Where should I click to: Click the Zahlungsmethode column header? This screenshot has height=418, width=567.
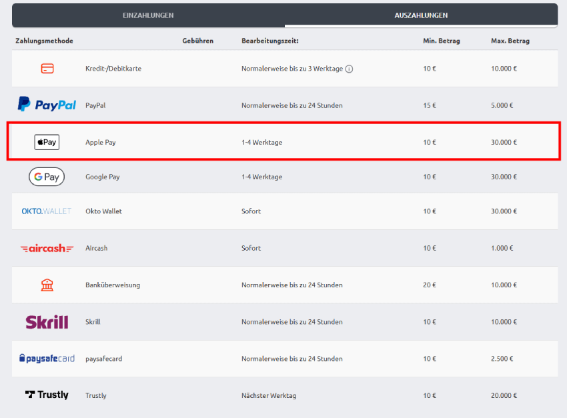pos(44,41)
